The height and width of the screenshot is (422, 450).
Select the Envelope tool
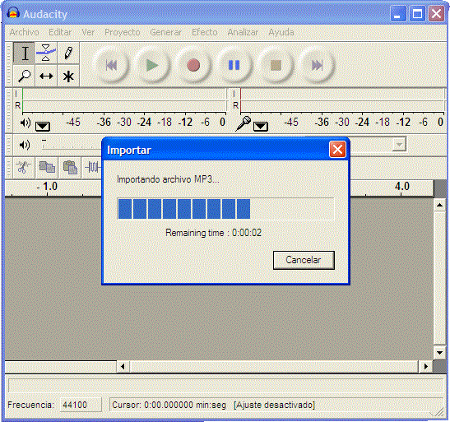point(46,53)
